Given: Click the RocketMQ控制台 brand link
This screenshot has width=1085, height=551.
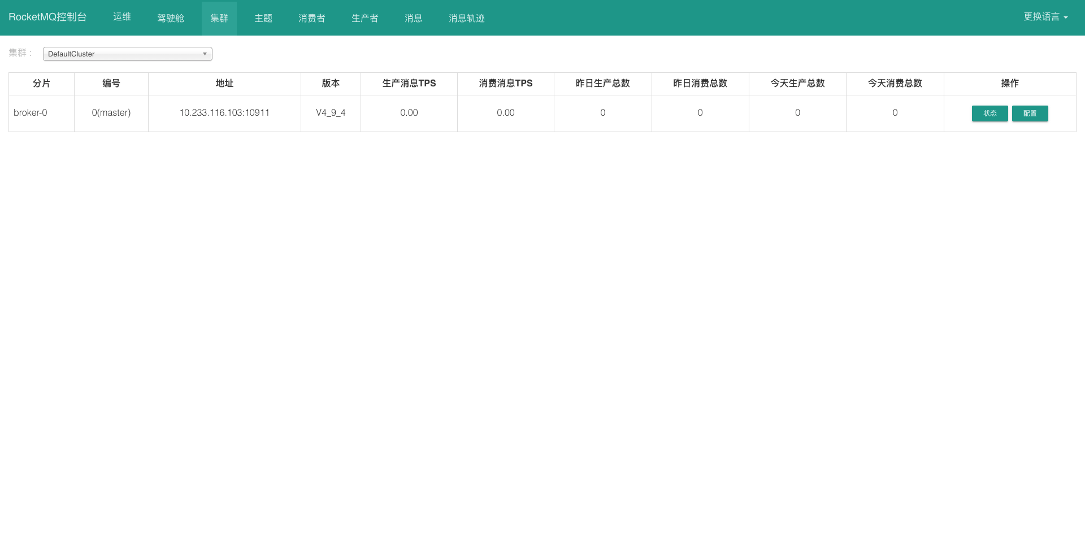Looking at the screenshot, I should point(48,17).
